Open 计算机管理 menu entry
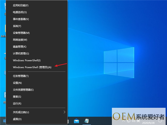167x125 pixels. coord(21,53)
